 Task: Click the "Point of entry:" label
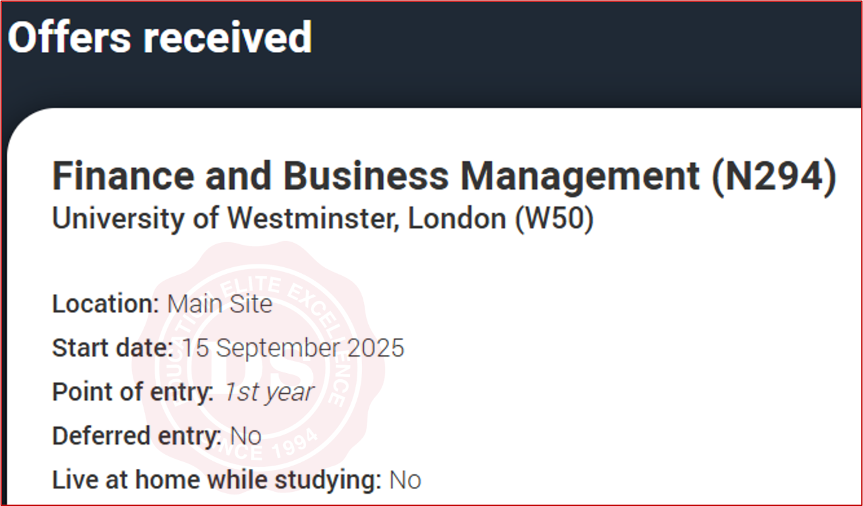click(x=133, y=392)
